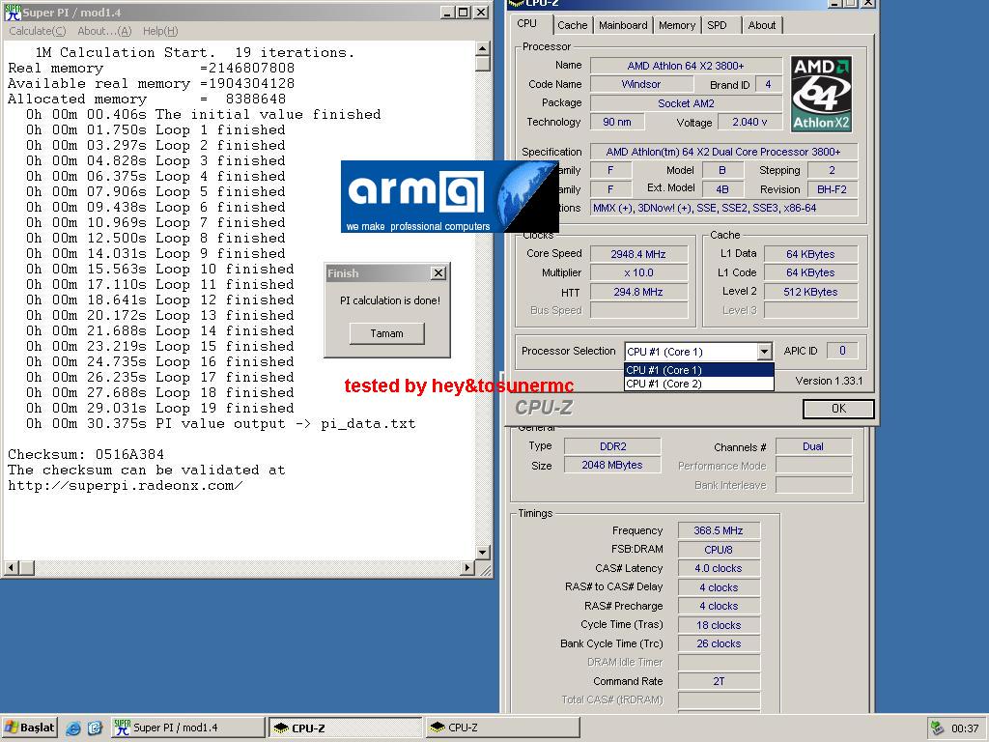
Task: Click the Name field AMD Athlon 64 X2 3800+
Action: [686, 66]
